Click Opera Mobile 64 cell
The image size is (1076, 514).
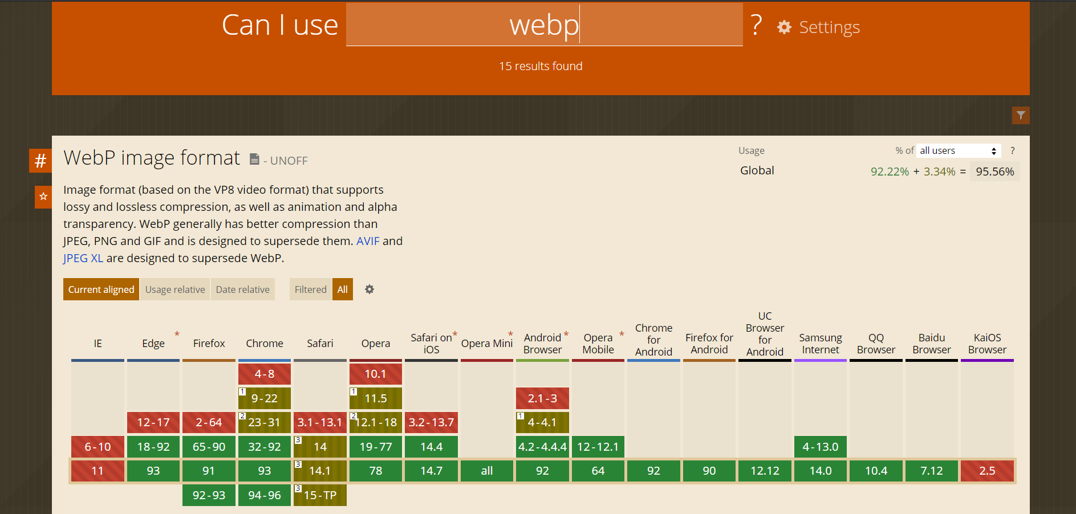[x=598, y=471]
